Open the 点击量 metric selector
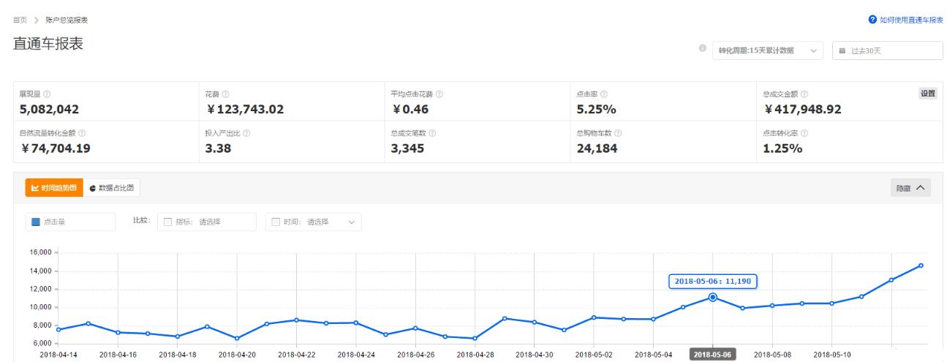This screenshot has width=947, height=362. pyautogui.click(x=70, y=222)
